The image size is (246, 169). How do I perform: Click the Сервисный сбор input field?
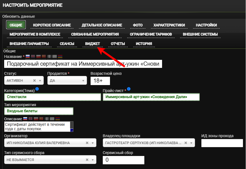pos(124,160)
